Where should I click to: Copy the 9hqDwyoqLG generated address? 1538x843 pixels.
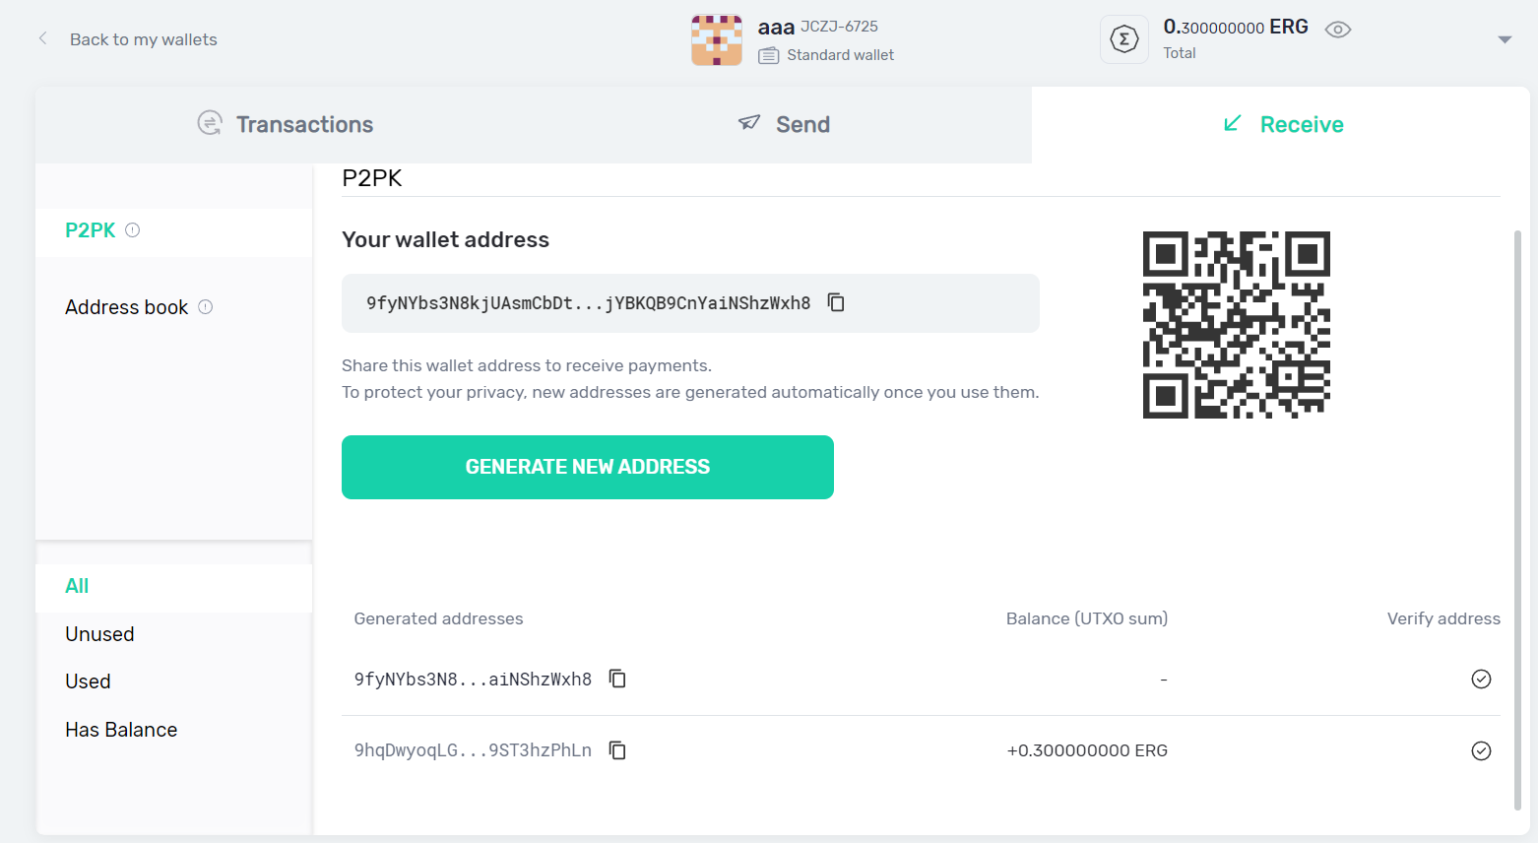617,750
